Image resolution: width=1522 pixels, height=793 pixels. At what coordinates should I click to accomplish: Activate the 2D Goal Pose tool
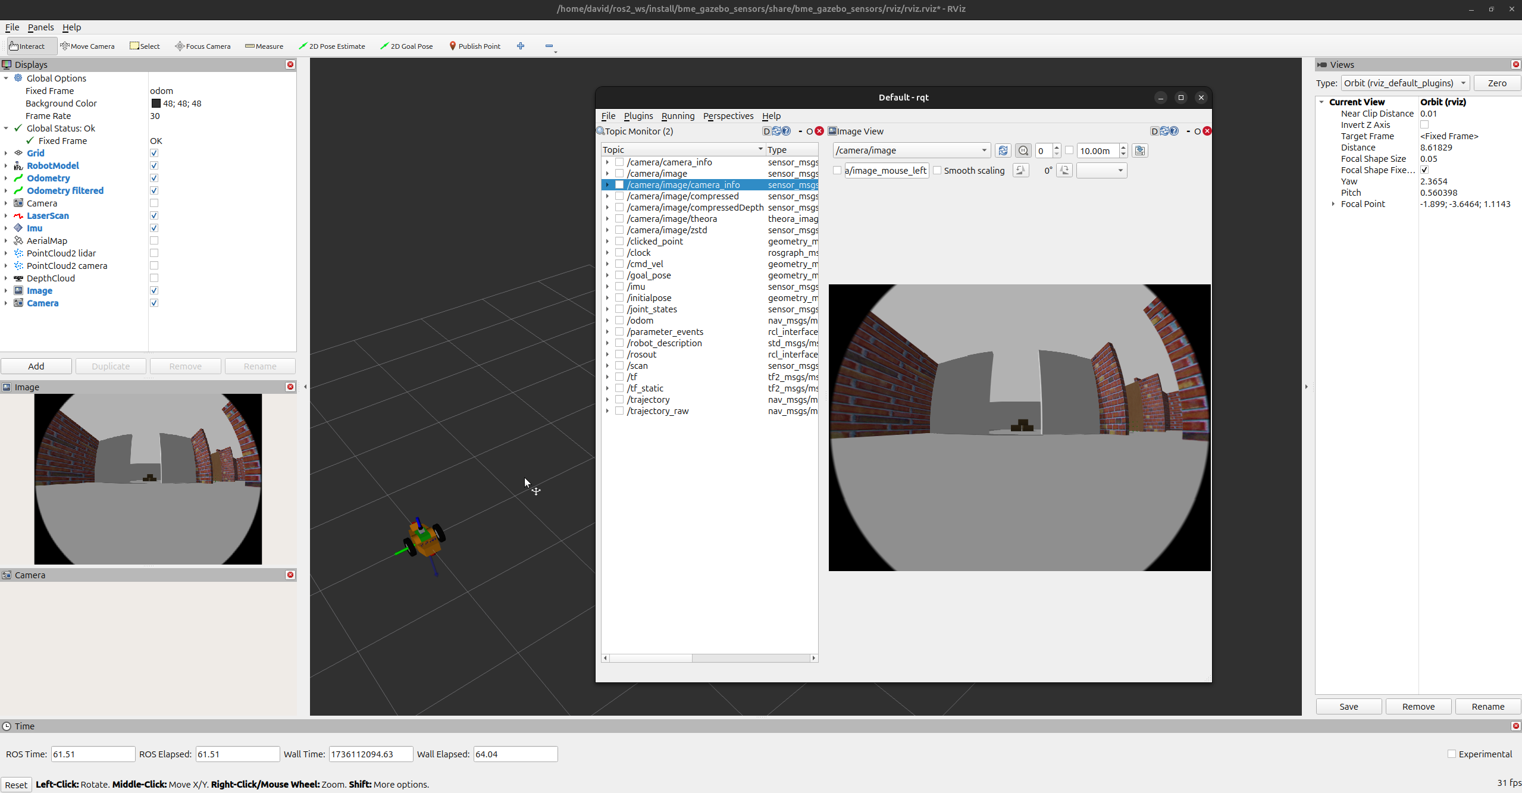click(406, 46)
